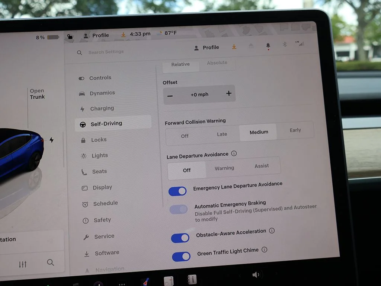Click the search magnifier icon in settings
The height and width of the screenshot is (286, 381).
point(80,53)
